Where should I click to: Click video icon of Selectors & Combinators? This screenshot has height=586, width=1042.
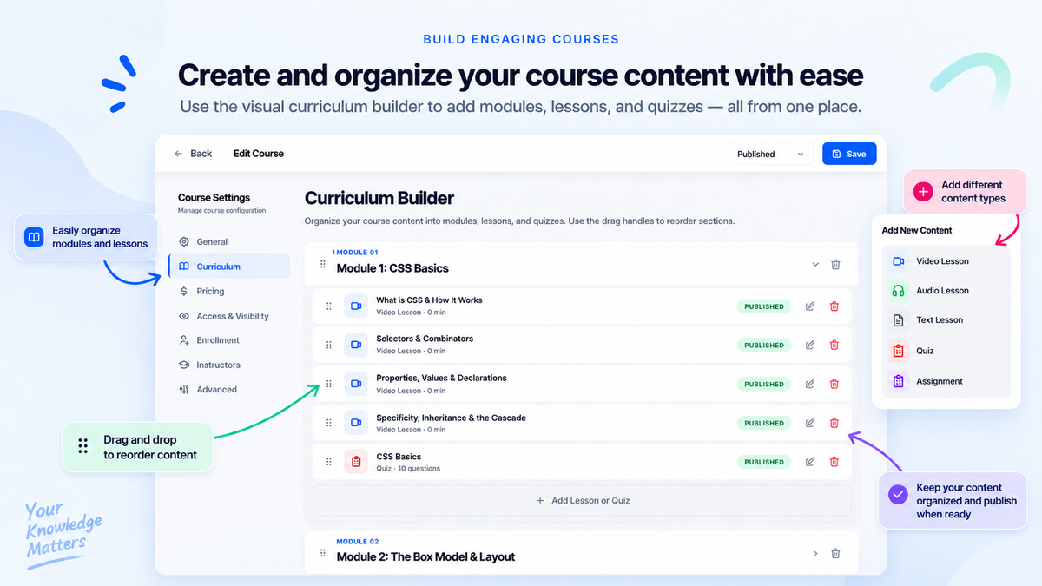pos(355,345)
